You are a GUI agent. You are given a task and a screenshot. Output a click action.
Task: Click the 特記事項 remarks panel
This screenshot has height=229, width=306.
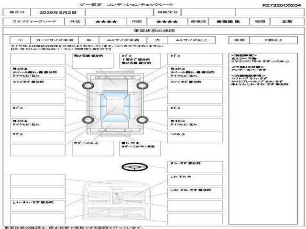coord(266,71)
